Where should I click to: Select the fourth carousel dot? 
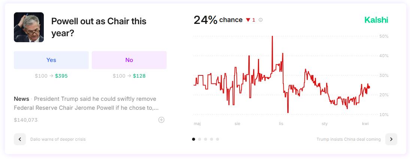[x=212, y=139]
